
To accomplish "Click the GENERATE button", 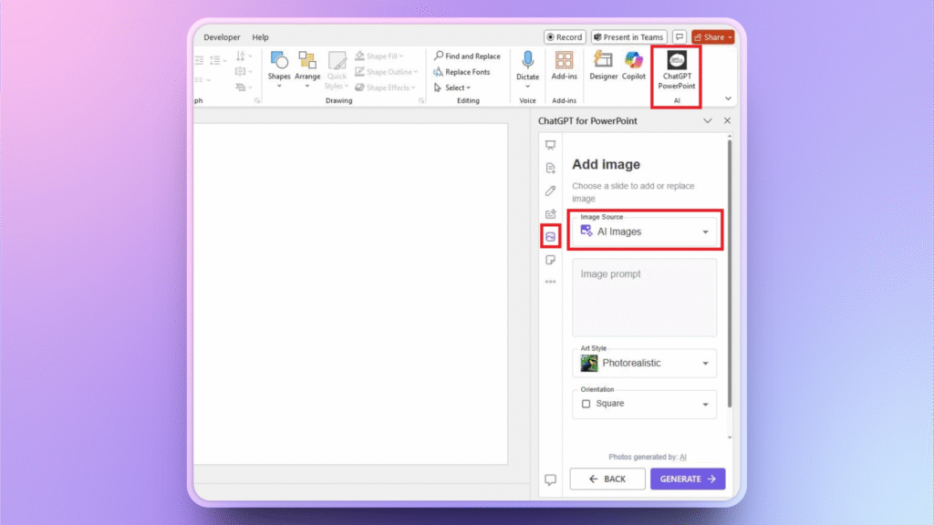I will click(x=688, y=479).
